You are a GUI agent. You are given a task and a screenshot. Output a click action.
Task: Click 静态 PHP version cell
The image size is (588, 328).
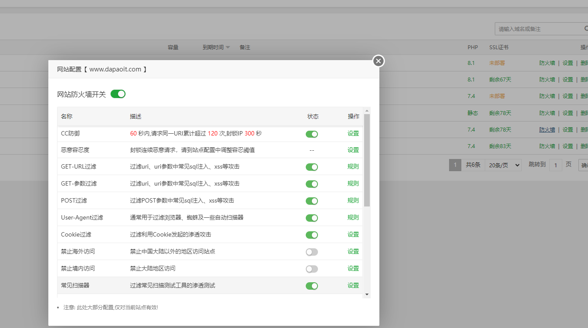coord(473,113)
